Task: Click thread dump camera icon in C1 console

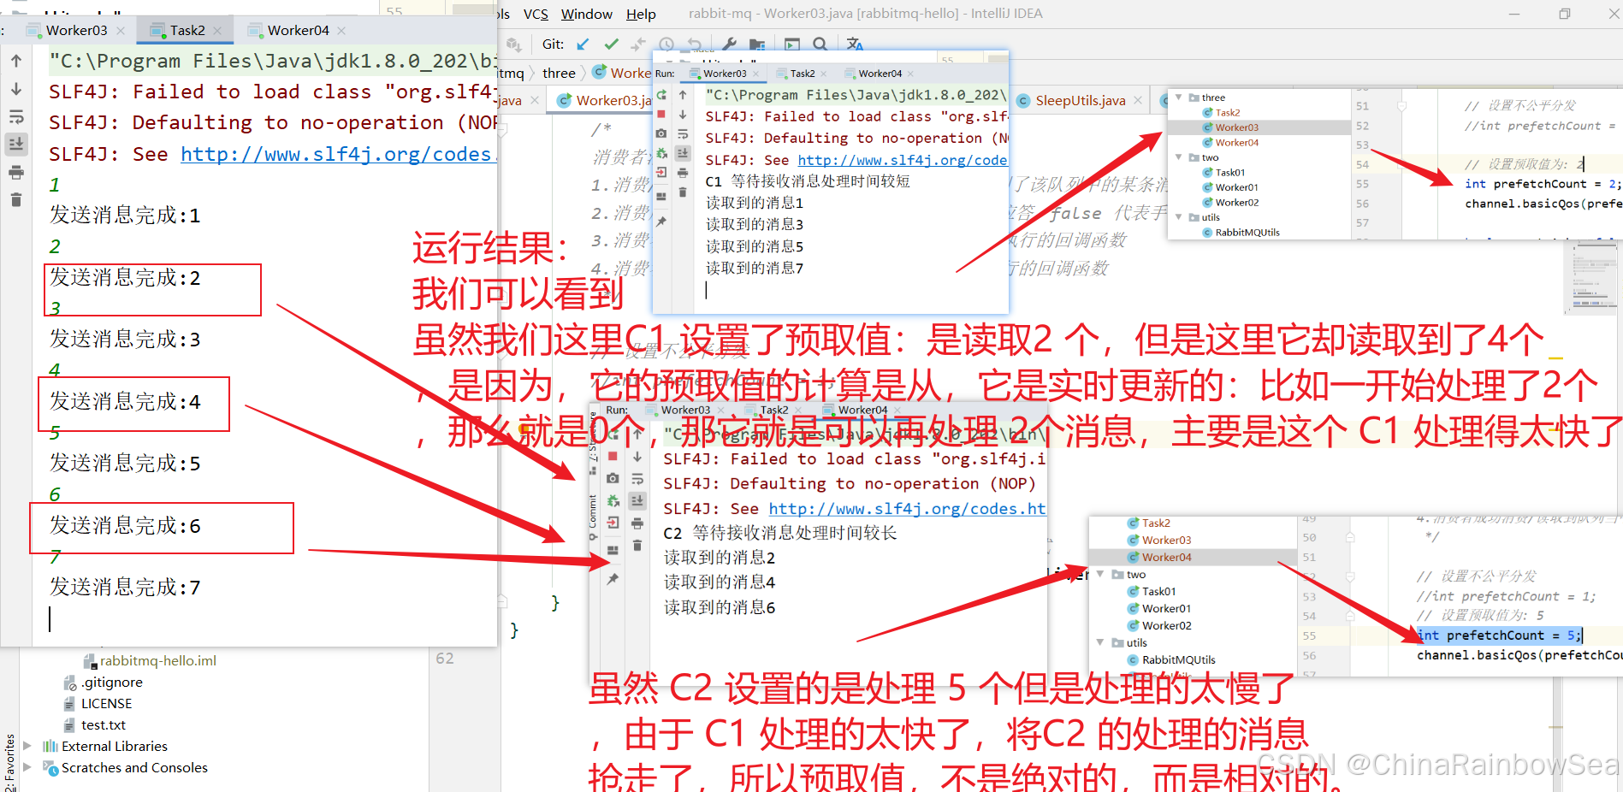Action: [661, 133]
